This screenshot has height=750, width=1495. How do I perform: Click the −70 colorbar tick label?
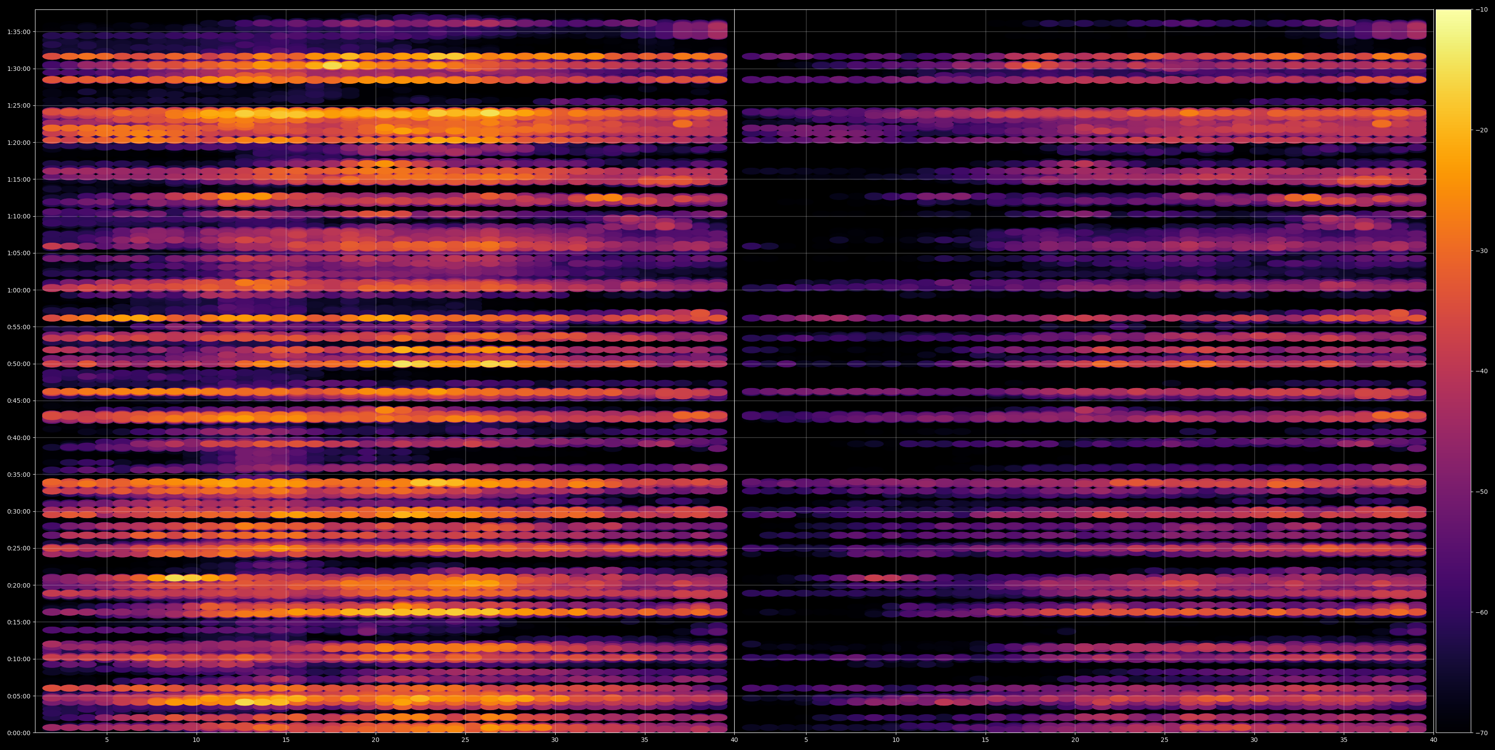coord(1482,733)
